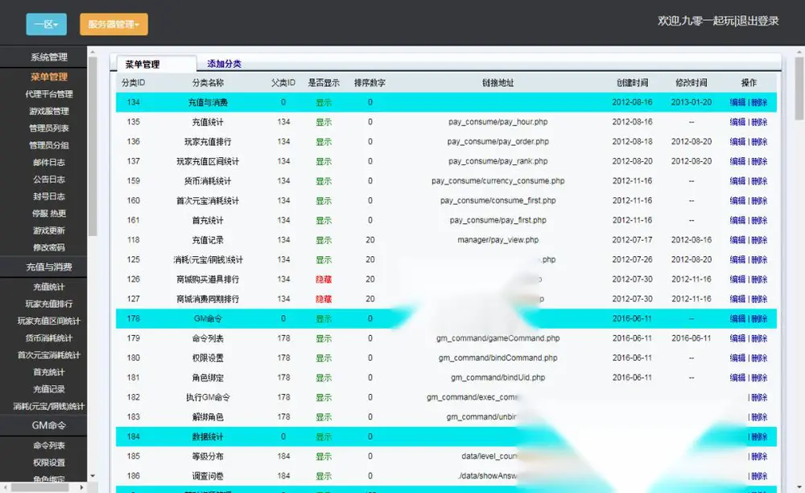Delete row 182 执行GM命令
Screen dimensions: 805x493
(759, 397)
